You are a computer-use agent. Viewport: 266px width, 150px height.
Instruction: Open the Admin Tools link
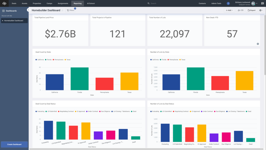pos(216,3)
